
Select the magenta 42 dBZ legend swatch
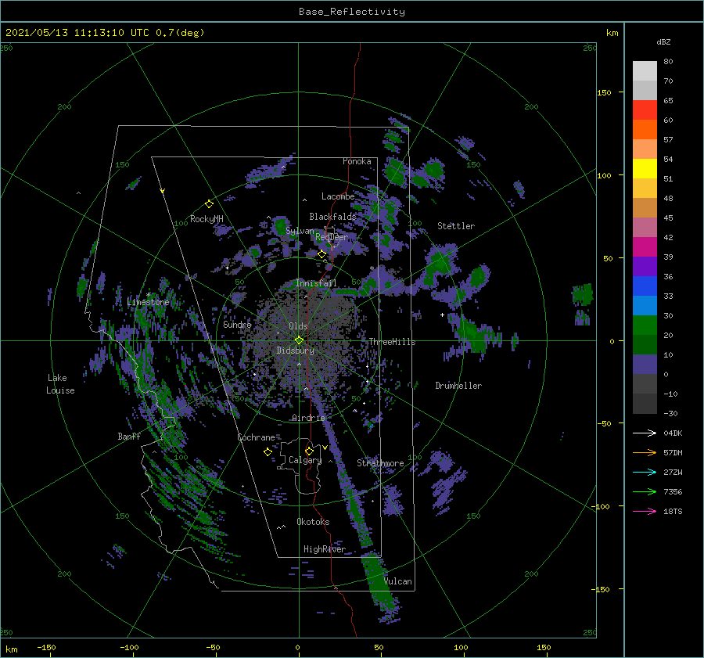[645, 247]
